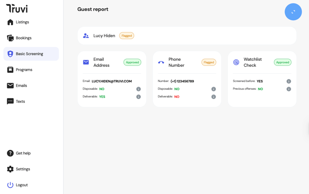Click the Listings house icon
Viewport: 309px width, 194px height.
(10, 22)
